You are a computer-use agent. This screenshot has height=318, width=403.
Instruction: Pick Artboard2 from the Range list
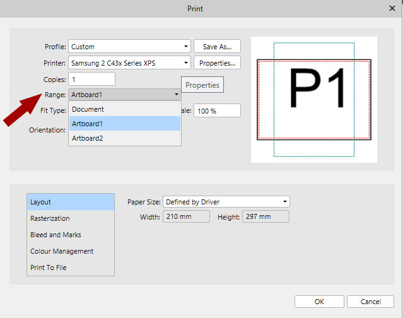click(125, 138)
